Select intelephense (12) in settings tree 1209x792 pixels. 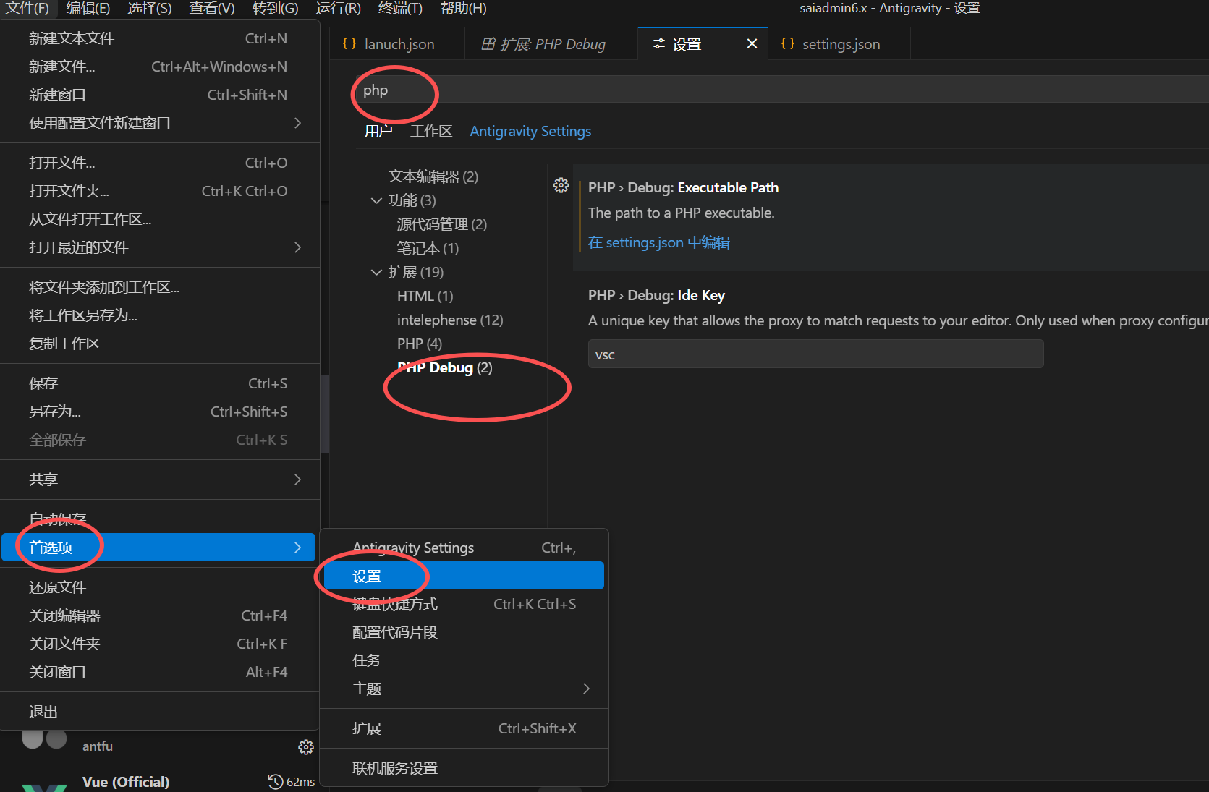(x=449, y=320)
